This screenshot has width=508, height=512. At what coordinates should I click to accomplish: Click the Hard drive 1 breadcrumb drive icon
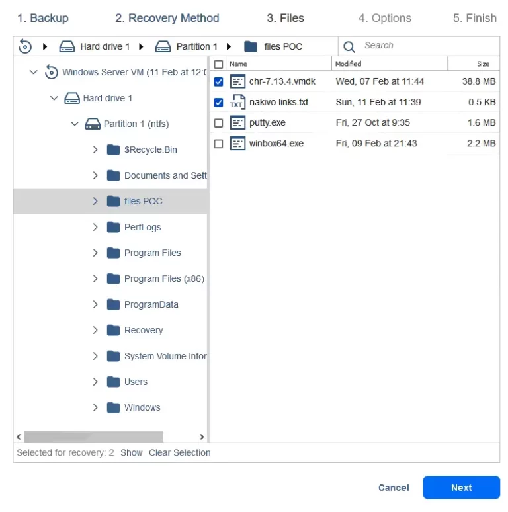(x=67, y=46)
